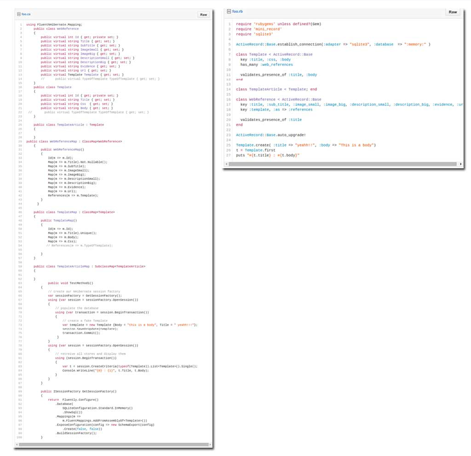View raw source of foo.rb
The height and width of the screenshot is (456, 471).
click(453, 12)
